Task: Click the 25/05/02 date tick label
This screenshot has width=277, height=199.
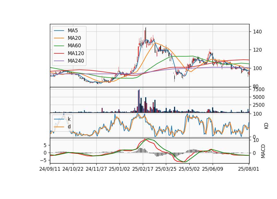Action: [189, 169]
